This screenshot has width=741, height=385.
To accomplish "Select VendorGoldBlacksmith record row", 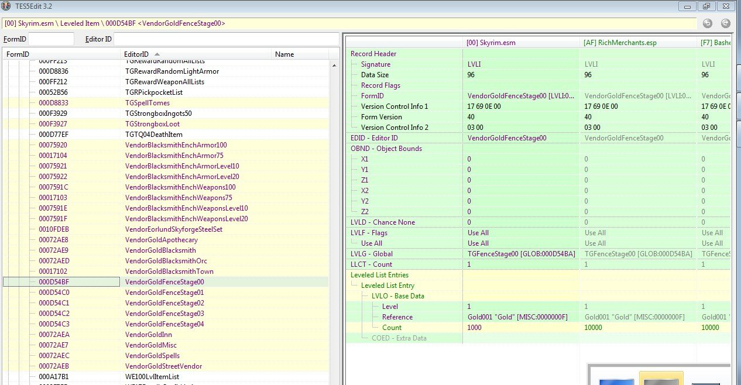I will click(x=166, y=250).
